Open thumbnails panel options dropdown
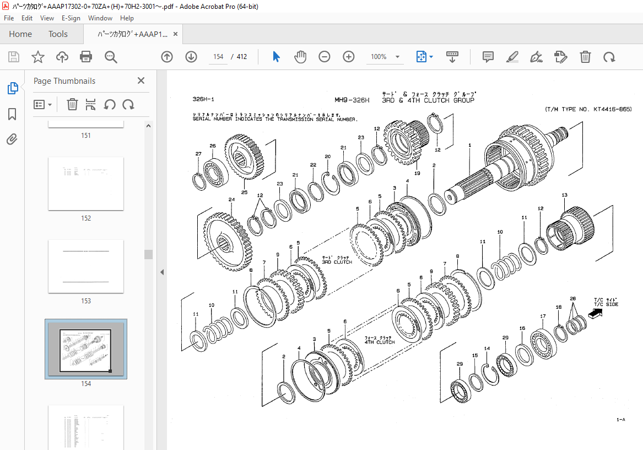 [x=42, y=105]
